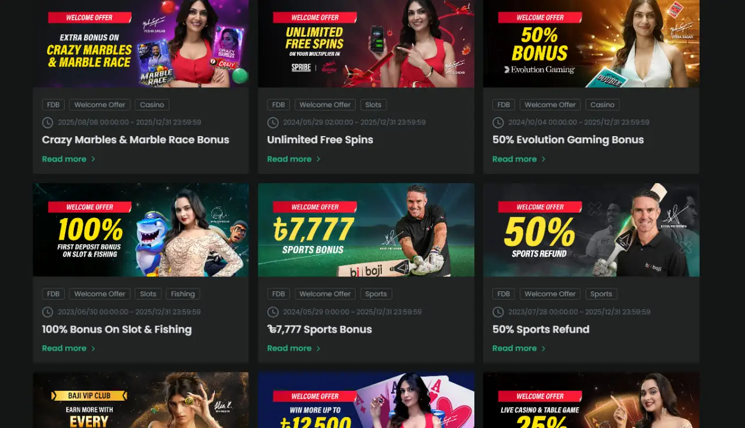Screen dimensions: 745x428
Task: Select the Sports tag on ৳7,777 Sports Bonus card
Action: pyautogui.click(x=376, y=294)
